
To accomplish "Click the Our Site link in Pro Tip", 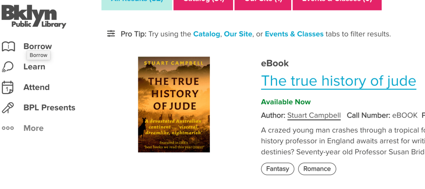I will [238, 34].
